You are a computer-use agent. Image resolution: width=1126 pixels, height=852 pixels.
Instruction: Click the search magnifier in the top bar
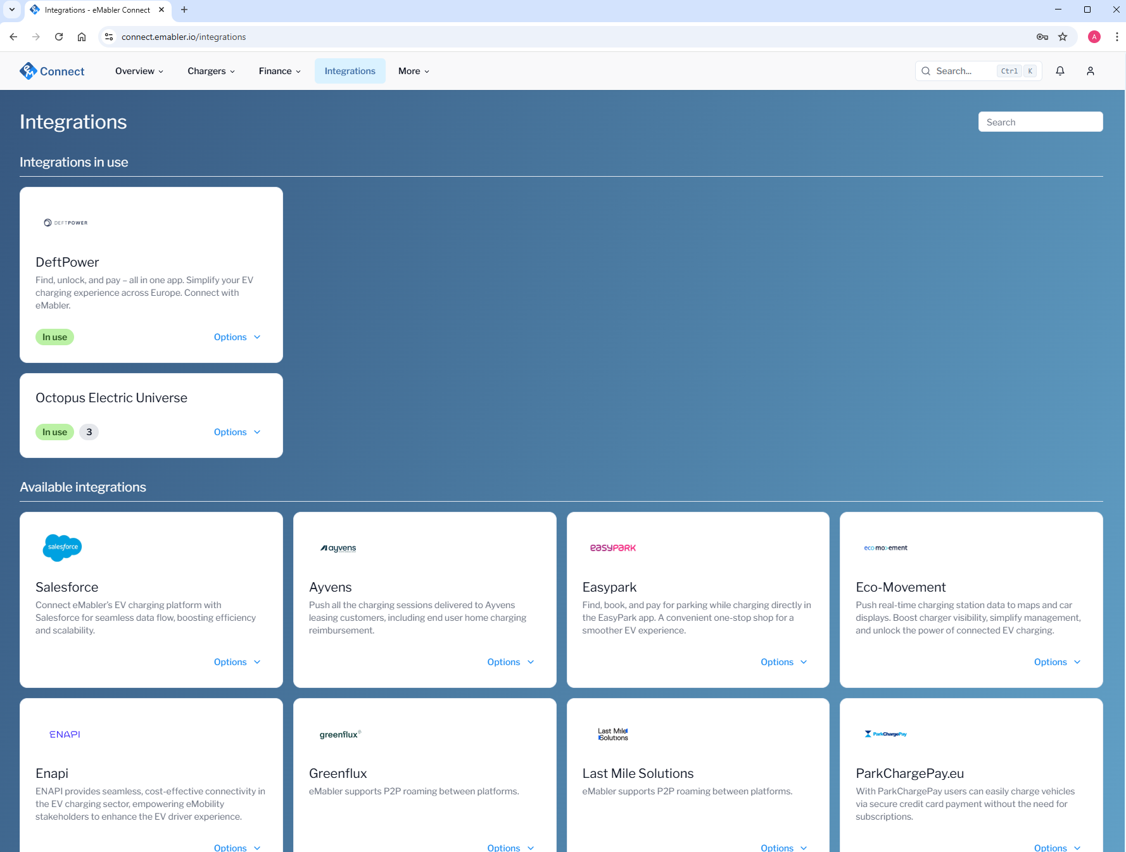click(926, 71)
